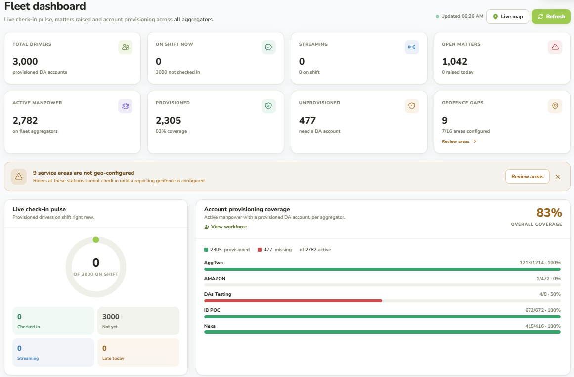Click the 83% overall coverage figure
The image size is (574, 377).
(x=549, y=213)
